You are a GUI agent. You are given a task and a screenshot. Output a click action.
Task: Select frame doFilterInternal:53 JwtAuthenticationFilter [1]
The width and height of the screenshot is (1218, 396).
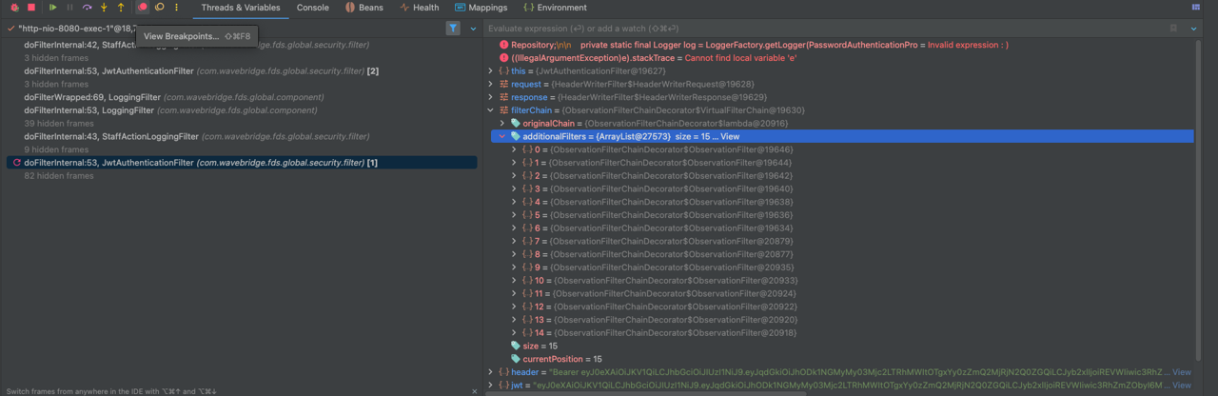pyautogui.click(x=241, y=163)
